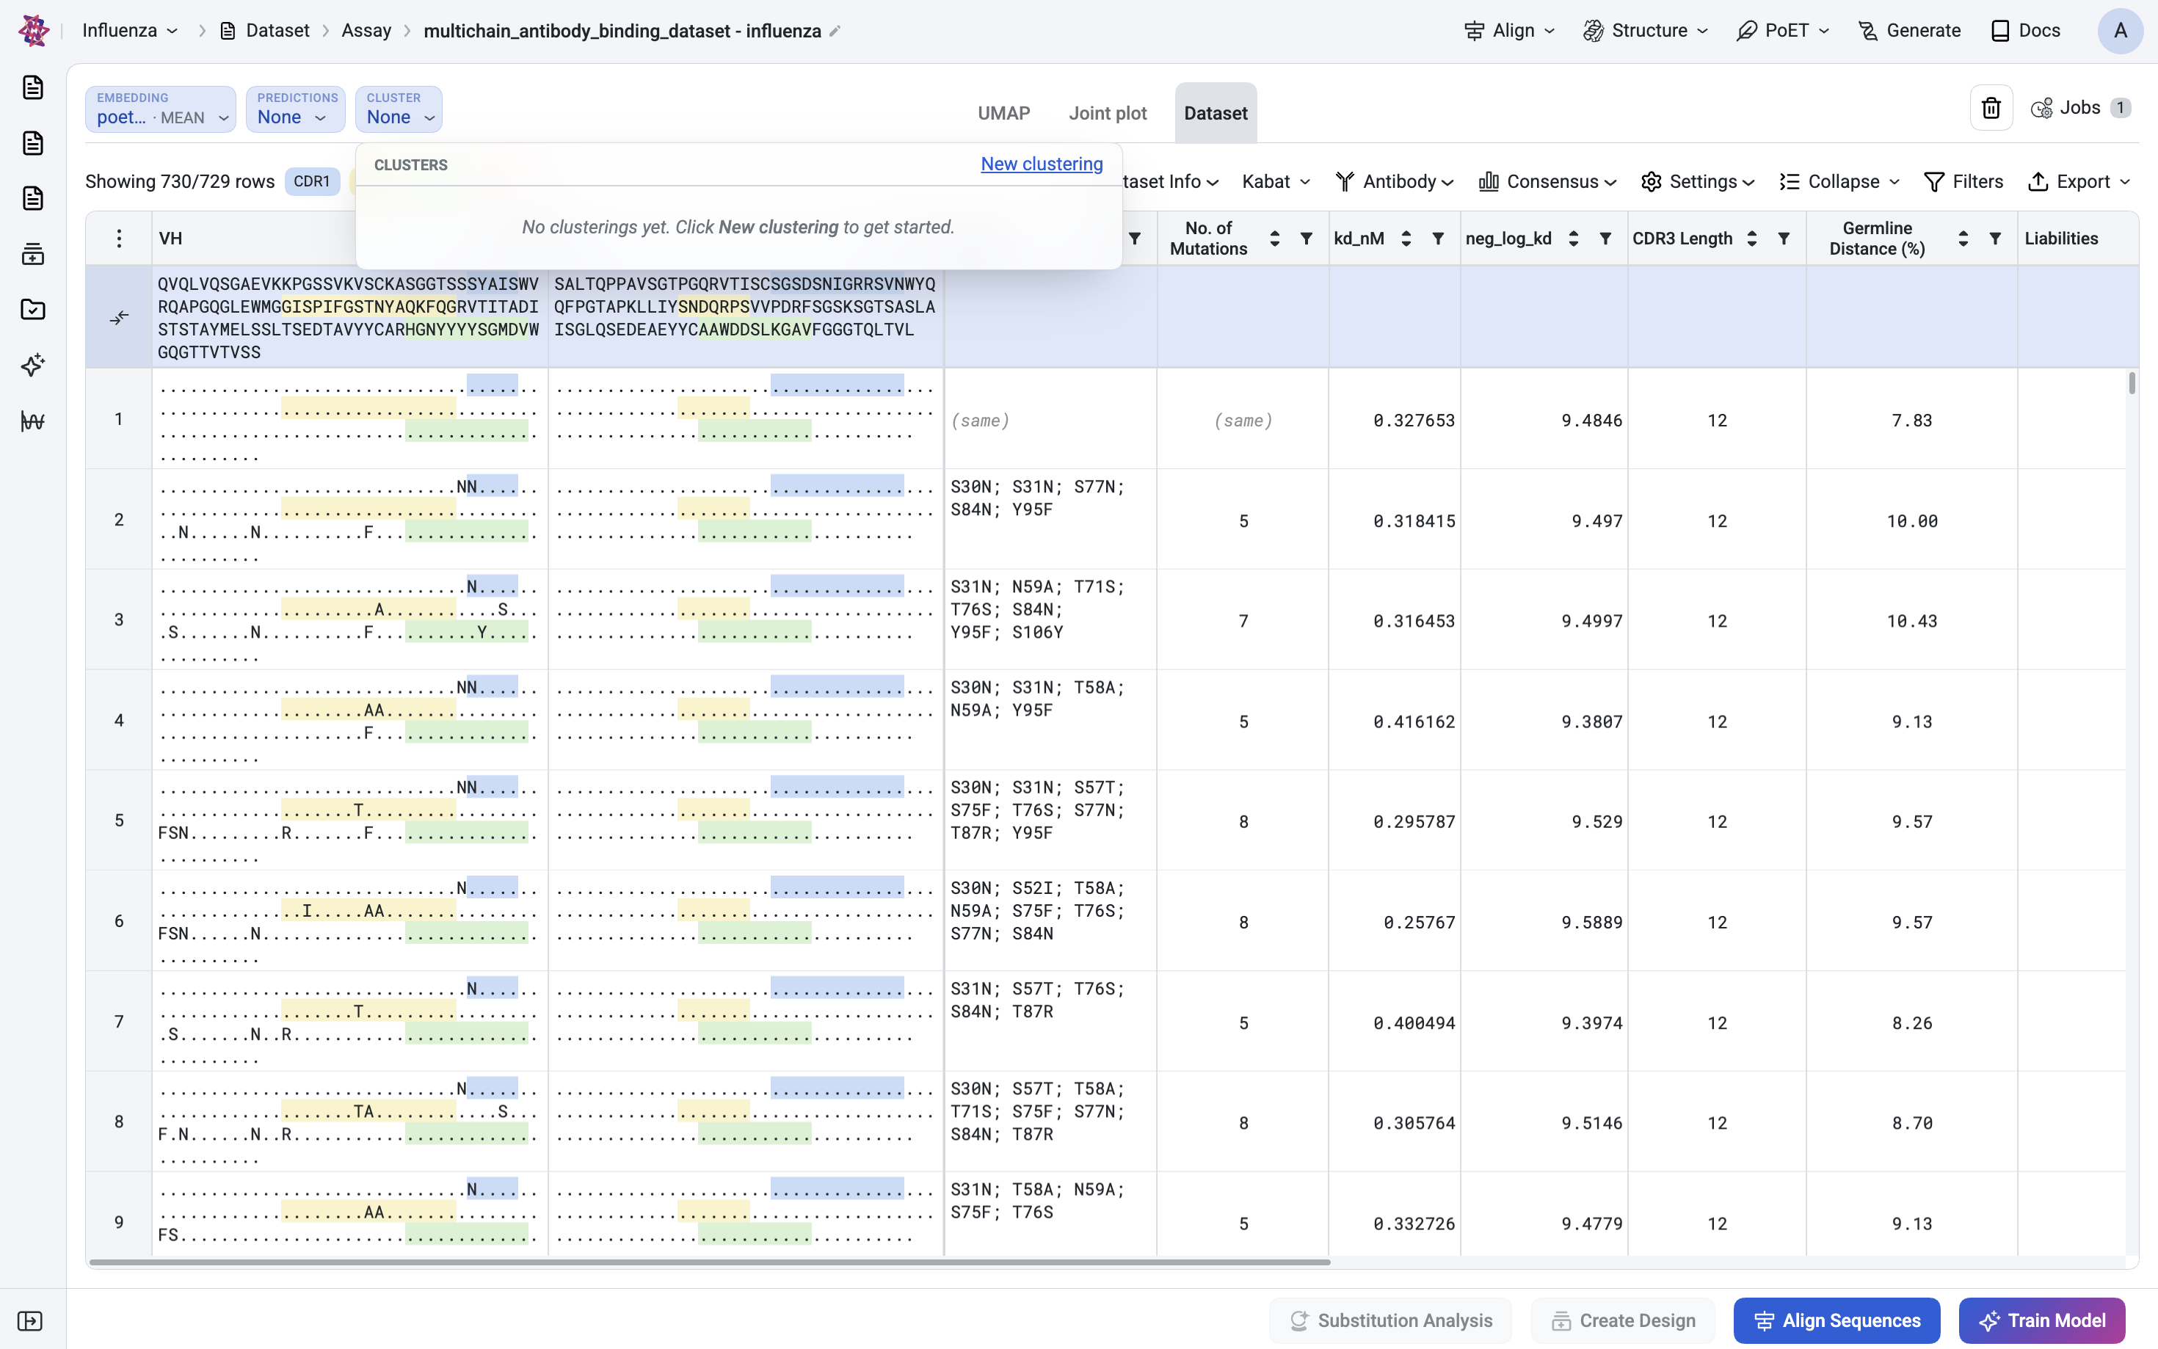Go to Dataset breadcrumb
2158x1349 pixels.
[x=265, y=30]
